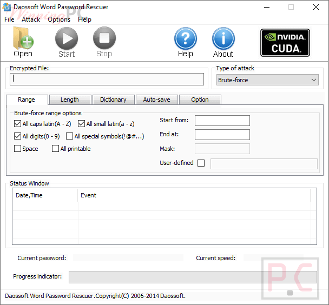Close the Daossoft Word Password Rescuer window
The width and height of the screenshot is (329, 305).
tap(316, 8)
